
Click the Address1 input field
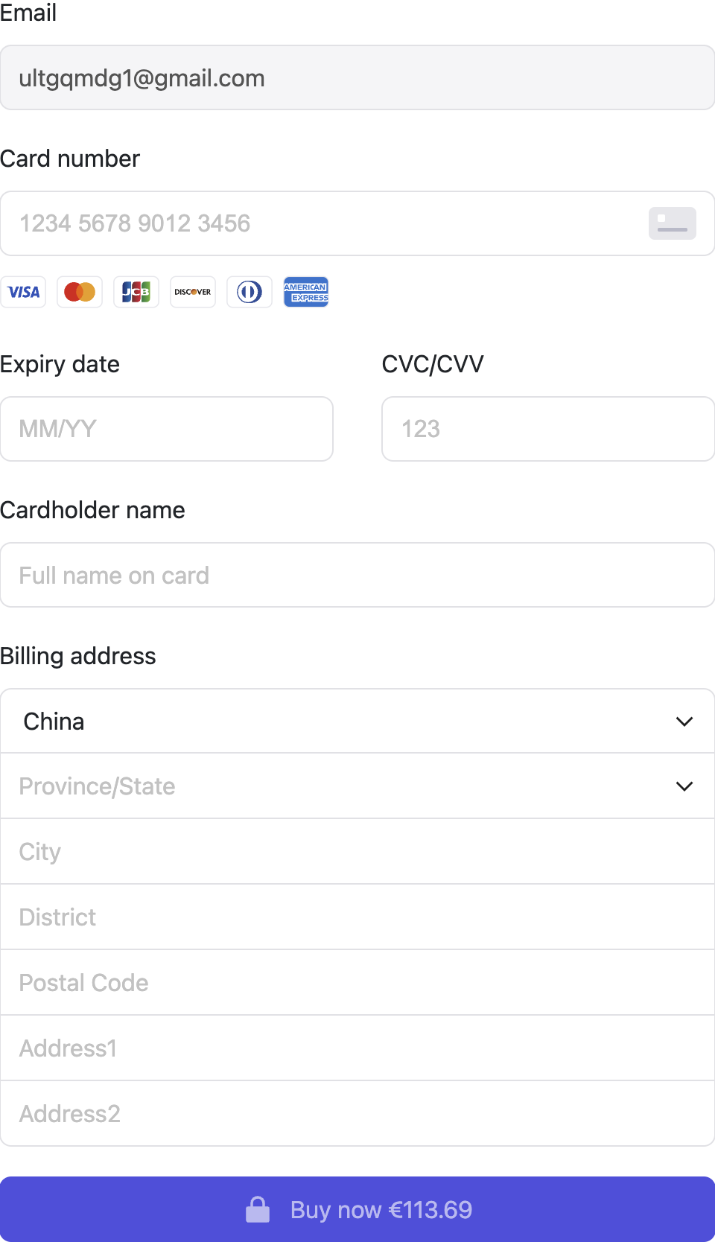(357, 1048)
